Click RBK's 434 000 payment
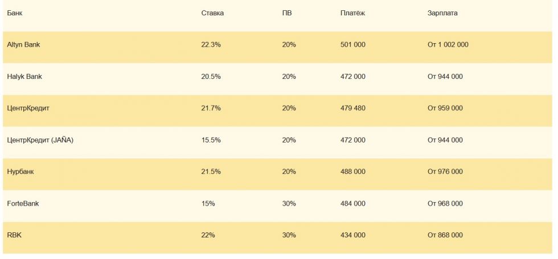Screen dimensions: 558x259 click(353, 235)
